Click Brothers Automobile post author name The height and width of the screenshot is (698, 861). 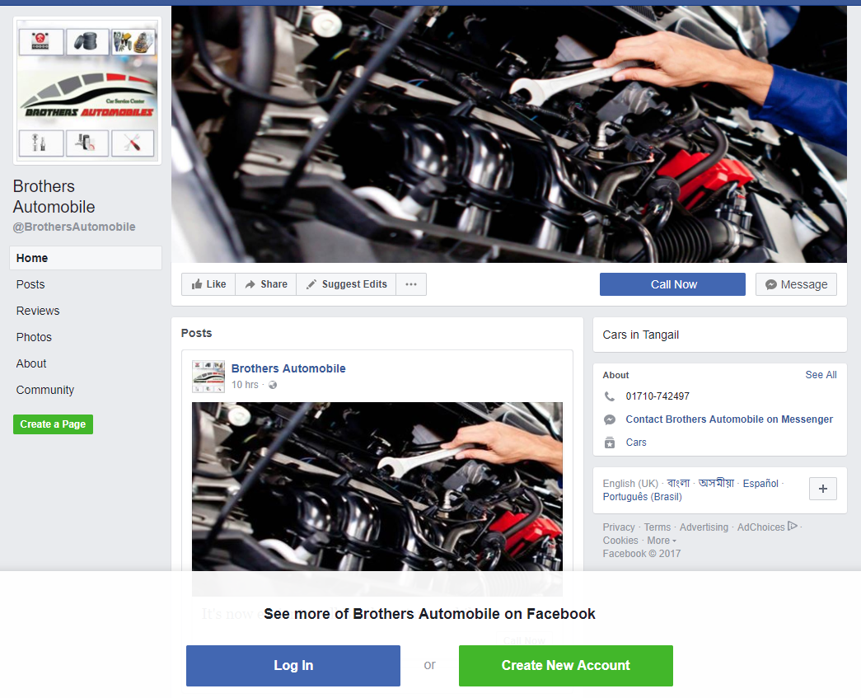(x=288, y=368)
